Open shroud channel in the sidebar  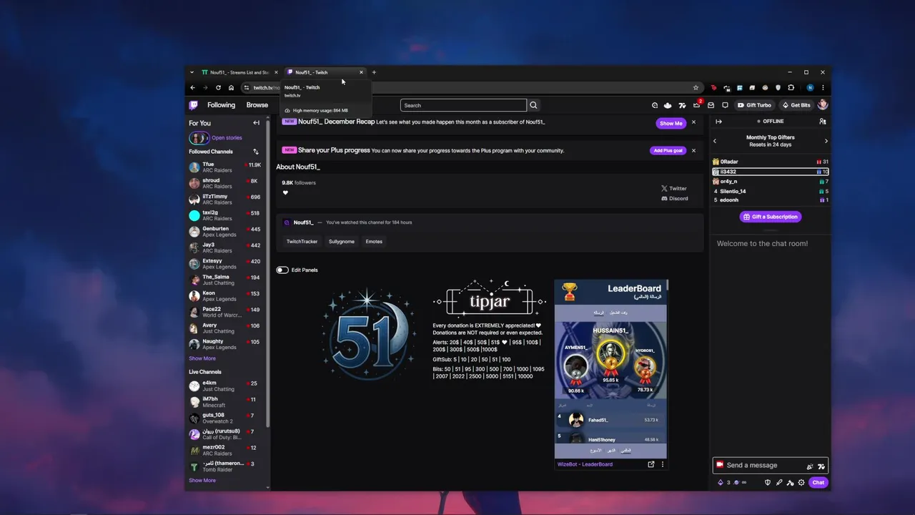tap(225, 183)
